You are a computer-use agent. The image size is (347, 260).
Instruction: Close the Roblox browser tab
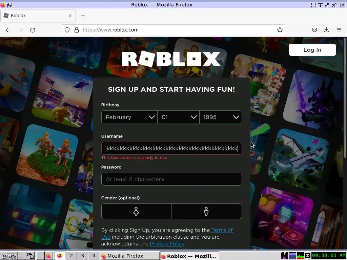click(70, 16)
